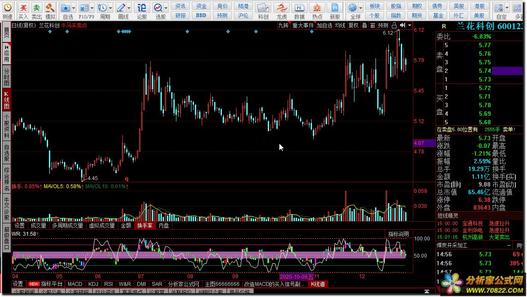Open the 自选 watchlist star folder icon

tap(66, 8)
